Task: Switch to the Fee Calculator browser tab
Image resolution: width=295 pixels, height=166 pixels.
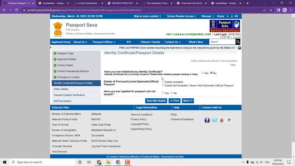Action: [x=157, y=3]
